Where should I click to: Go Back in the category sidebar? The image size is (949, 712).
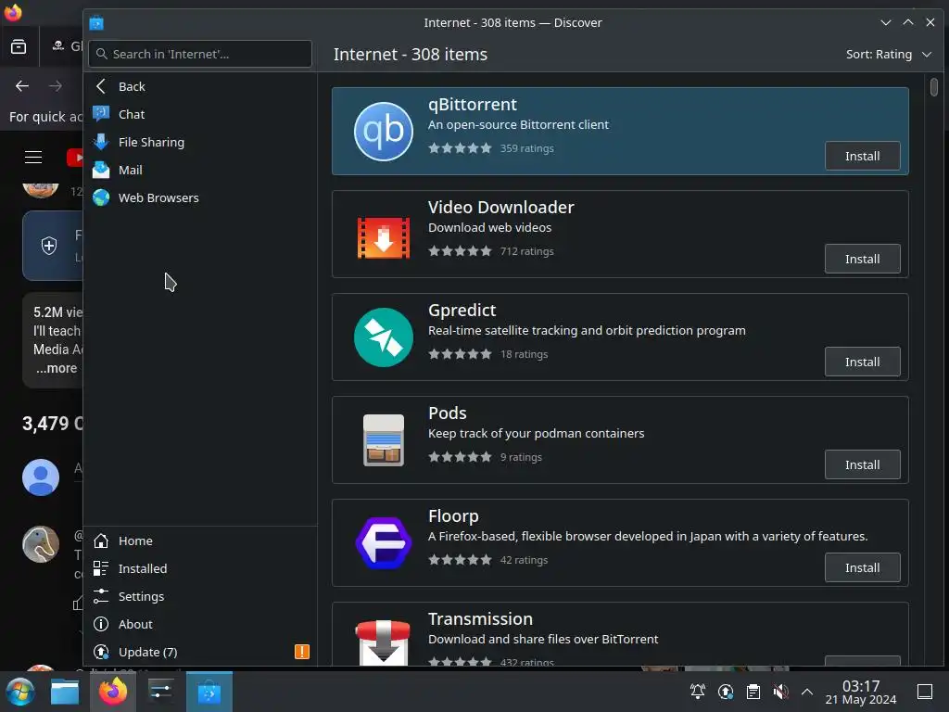pos(200,86)
